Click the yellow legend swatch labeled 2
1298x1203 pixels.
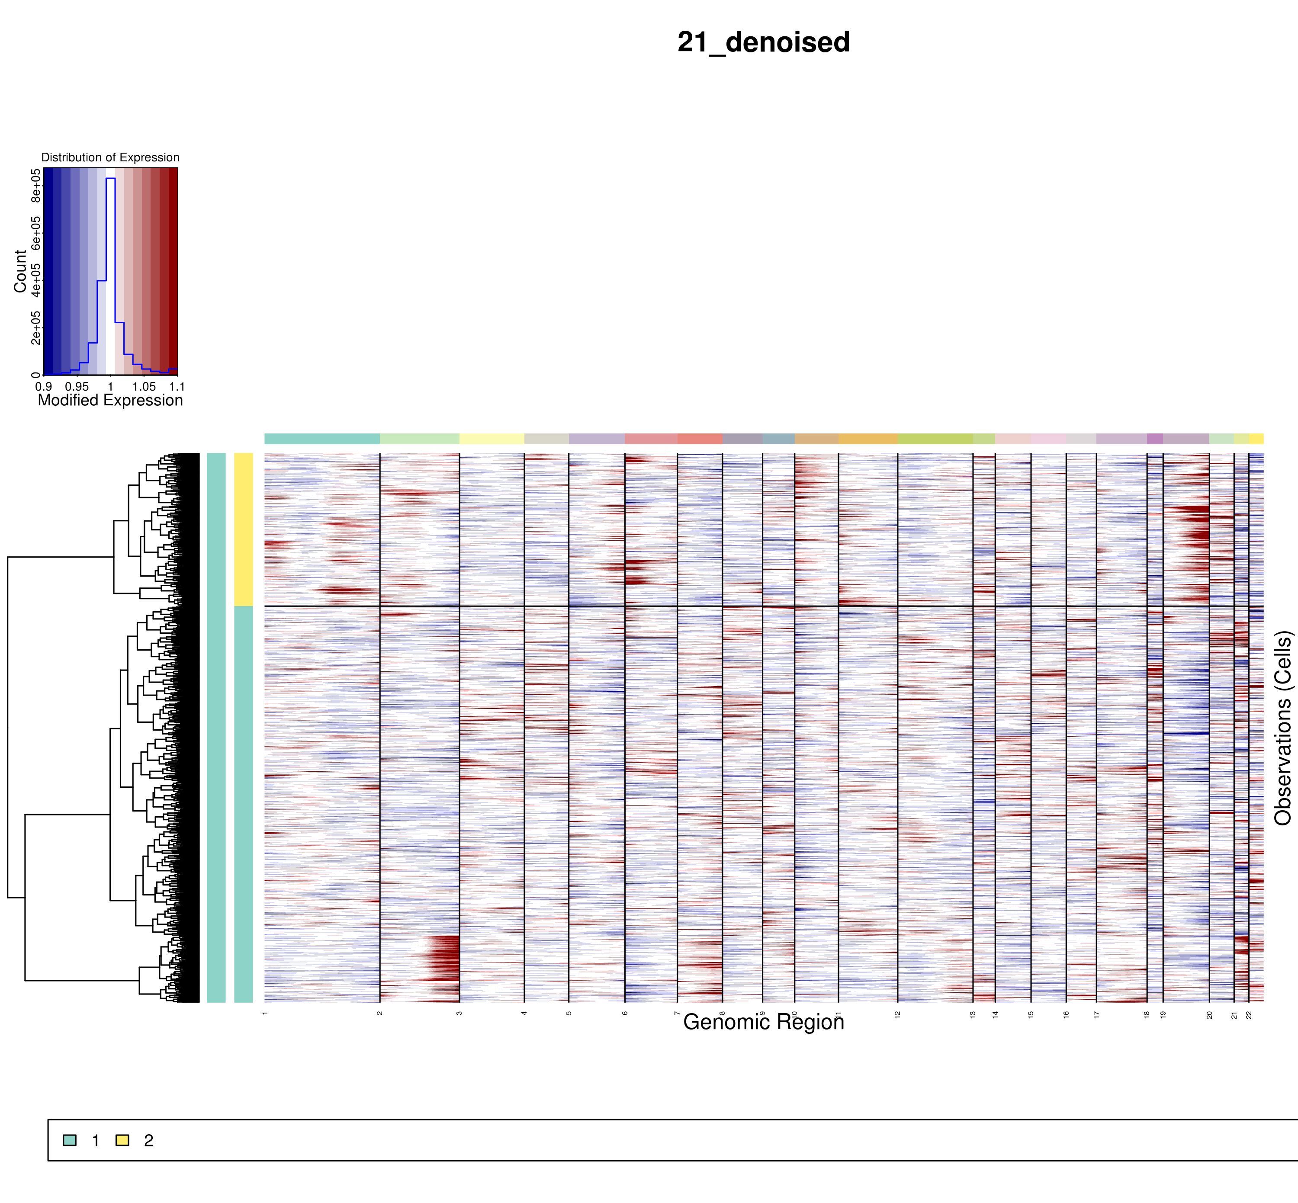pos(122,1140)
